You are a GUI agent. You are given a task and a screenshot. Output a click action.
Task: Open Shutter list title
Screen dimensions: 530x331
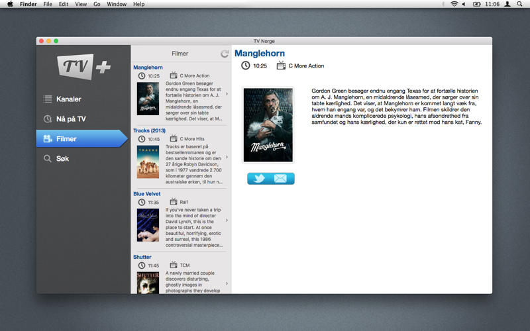(x=142, y=257)
